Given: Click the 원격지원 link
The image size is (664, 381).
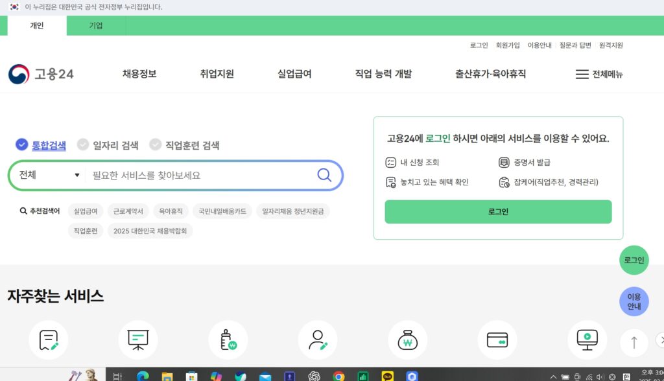Looking at the screenshot, I should pyautogui.click(x=611, y=45).
